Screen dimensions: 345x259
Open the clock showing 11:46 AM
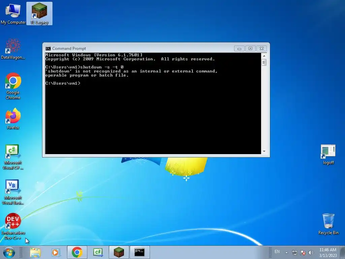328,253
